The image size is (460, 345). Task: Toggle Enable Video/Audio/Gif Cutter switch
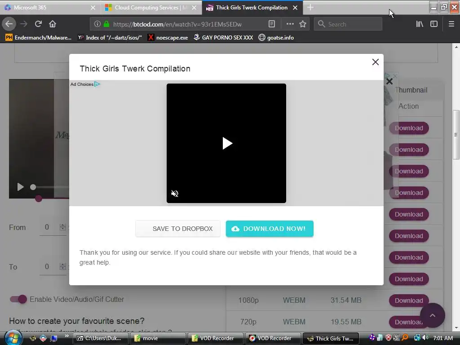pyautogui.click(x=18, y=299)
